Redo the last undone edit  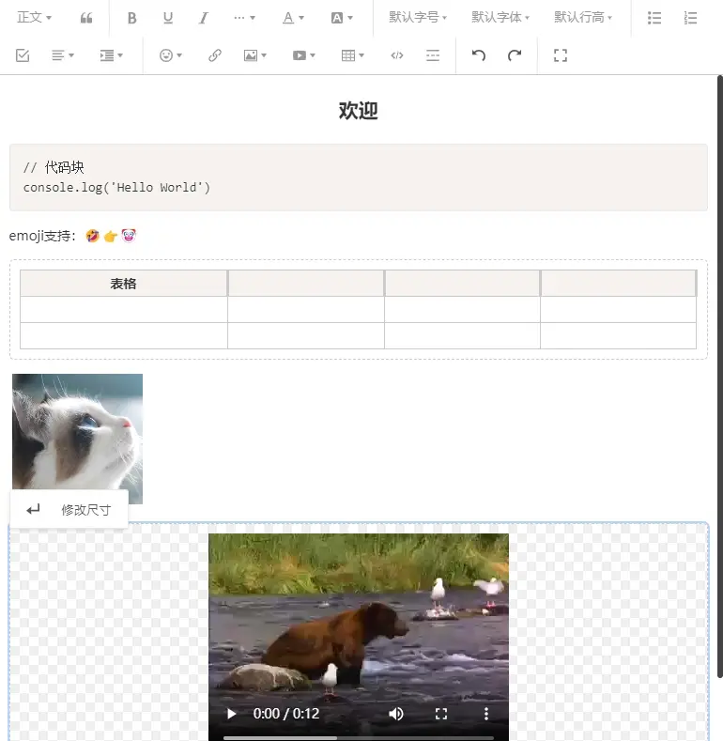[x=515, y=55]
